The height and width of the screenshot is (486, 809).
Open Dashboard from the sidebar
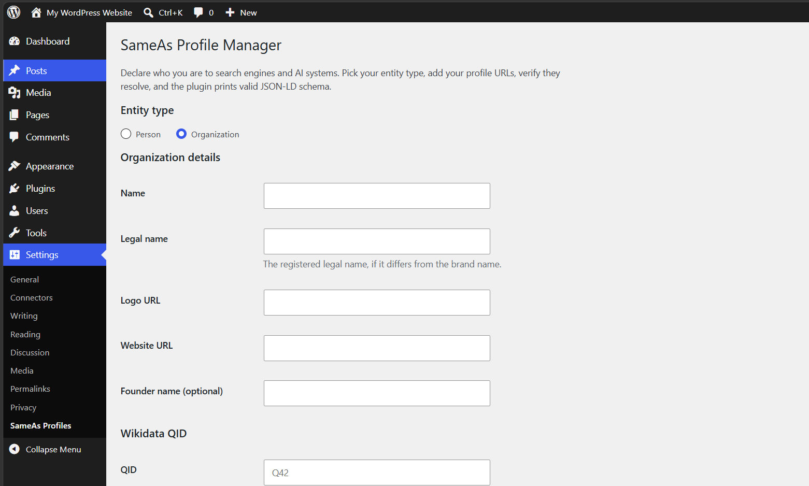pyautogui.click(x=48, y=41)
